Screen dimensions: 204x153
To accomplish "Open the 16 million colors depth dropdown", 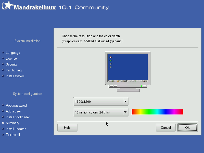I will coord(101,112).
